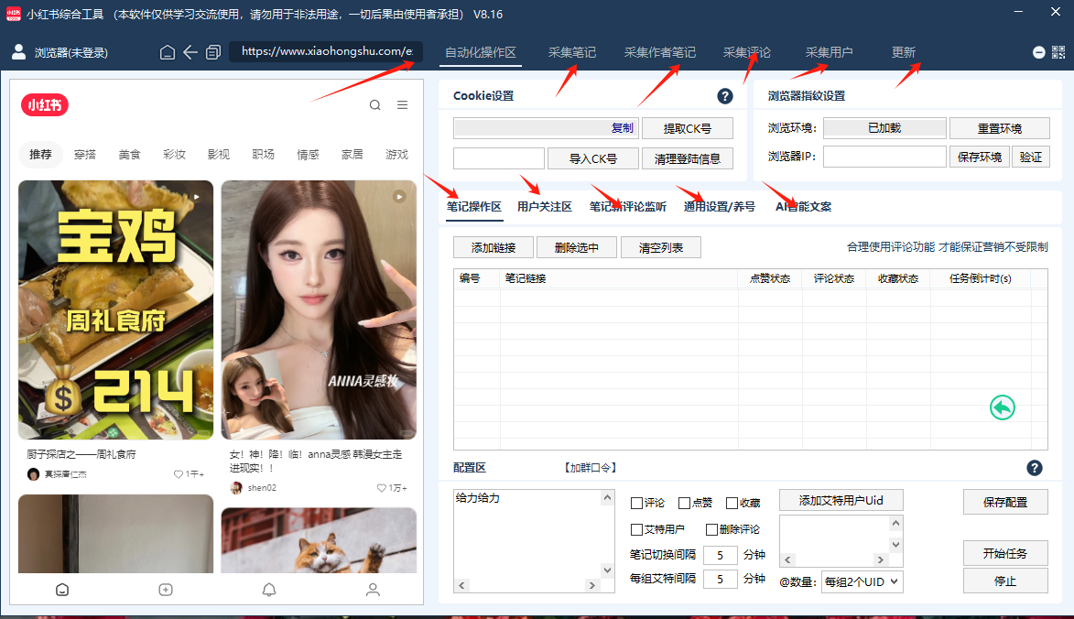Screen dimensions: 1074x619
Task: Click the 浏览器IP input field
Action: click(884, 157)
